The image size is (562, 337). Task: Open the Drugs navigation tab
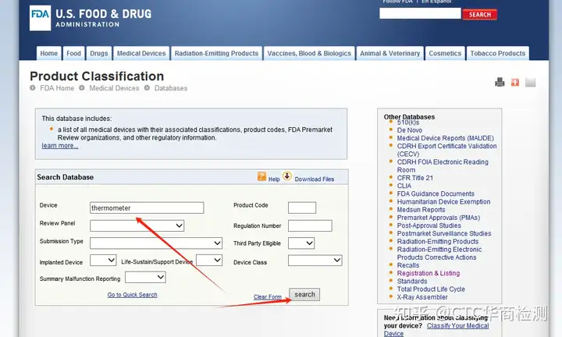(99, 54)
